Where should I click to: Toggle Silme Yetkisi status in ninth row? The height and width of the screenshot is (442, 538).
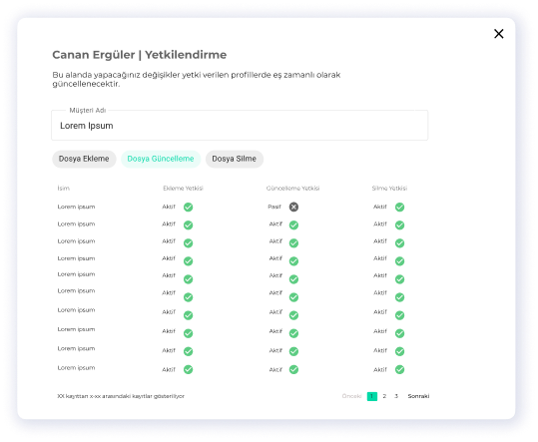point(399,351)
